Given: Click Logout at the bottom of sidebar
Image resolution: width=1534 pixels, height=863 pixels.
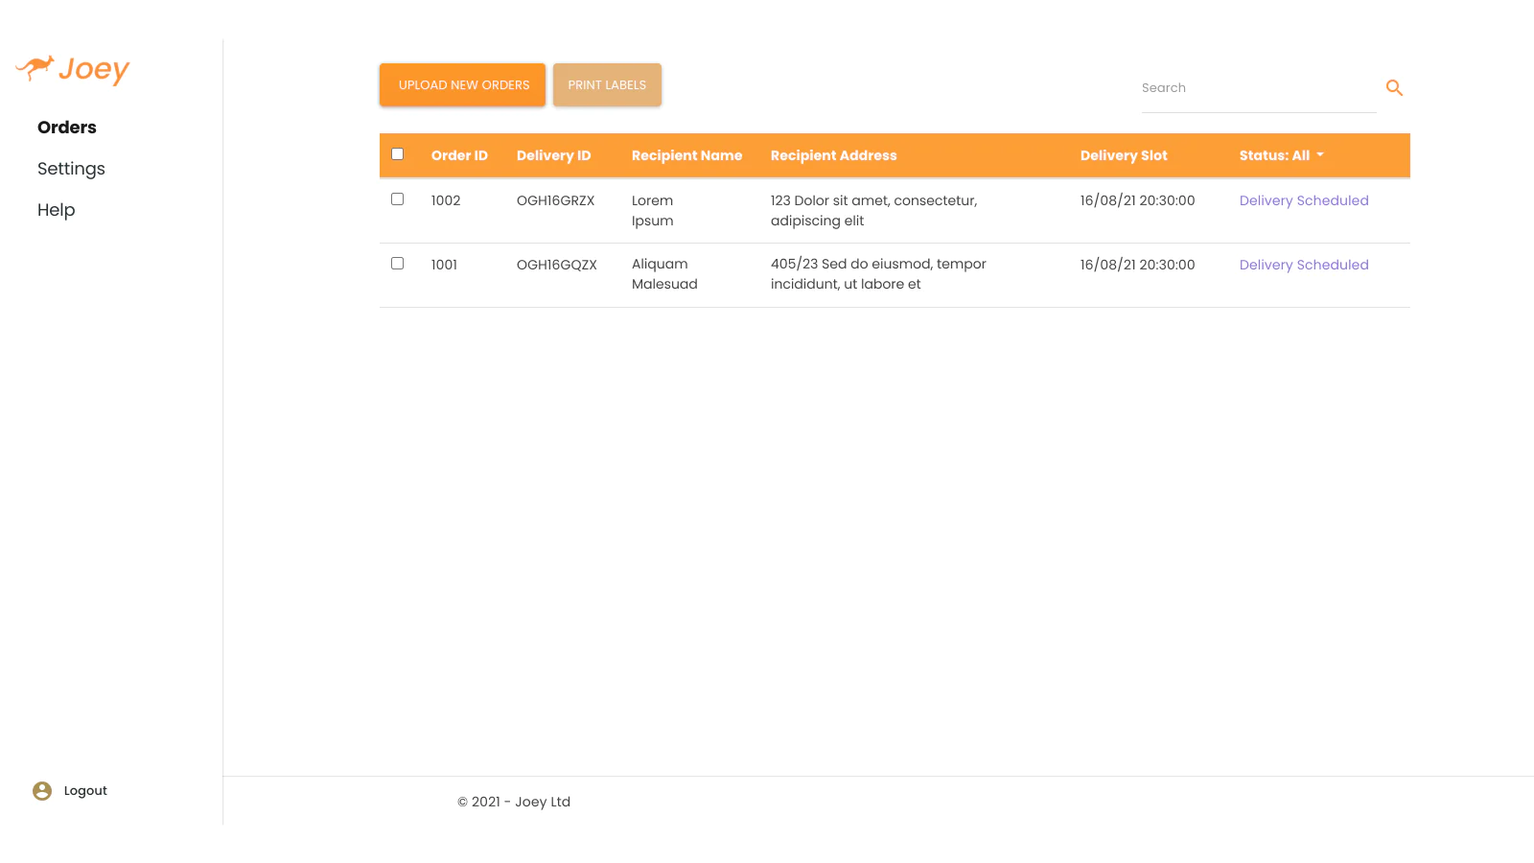Looking at the screenshot, I should tap(85, 791).
